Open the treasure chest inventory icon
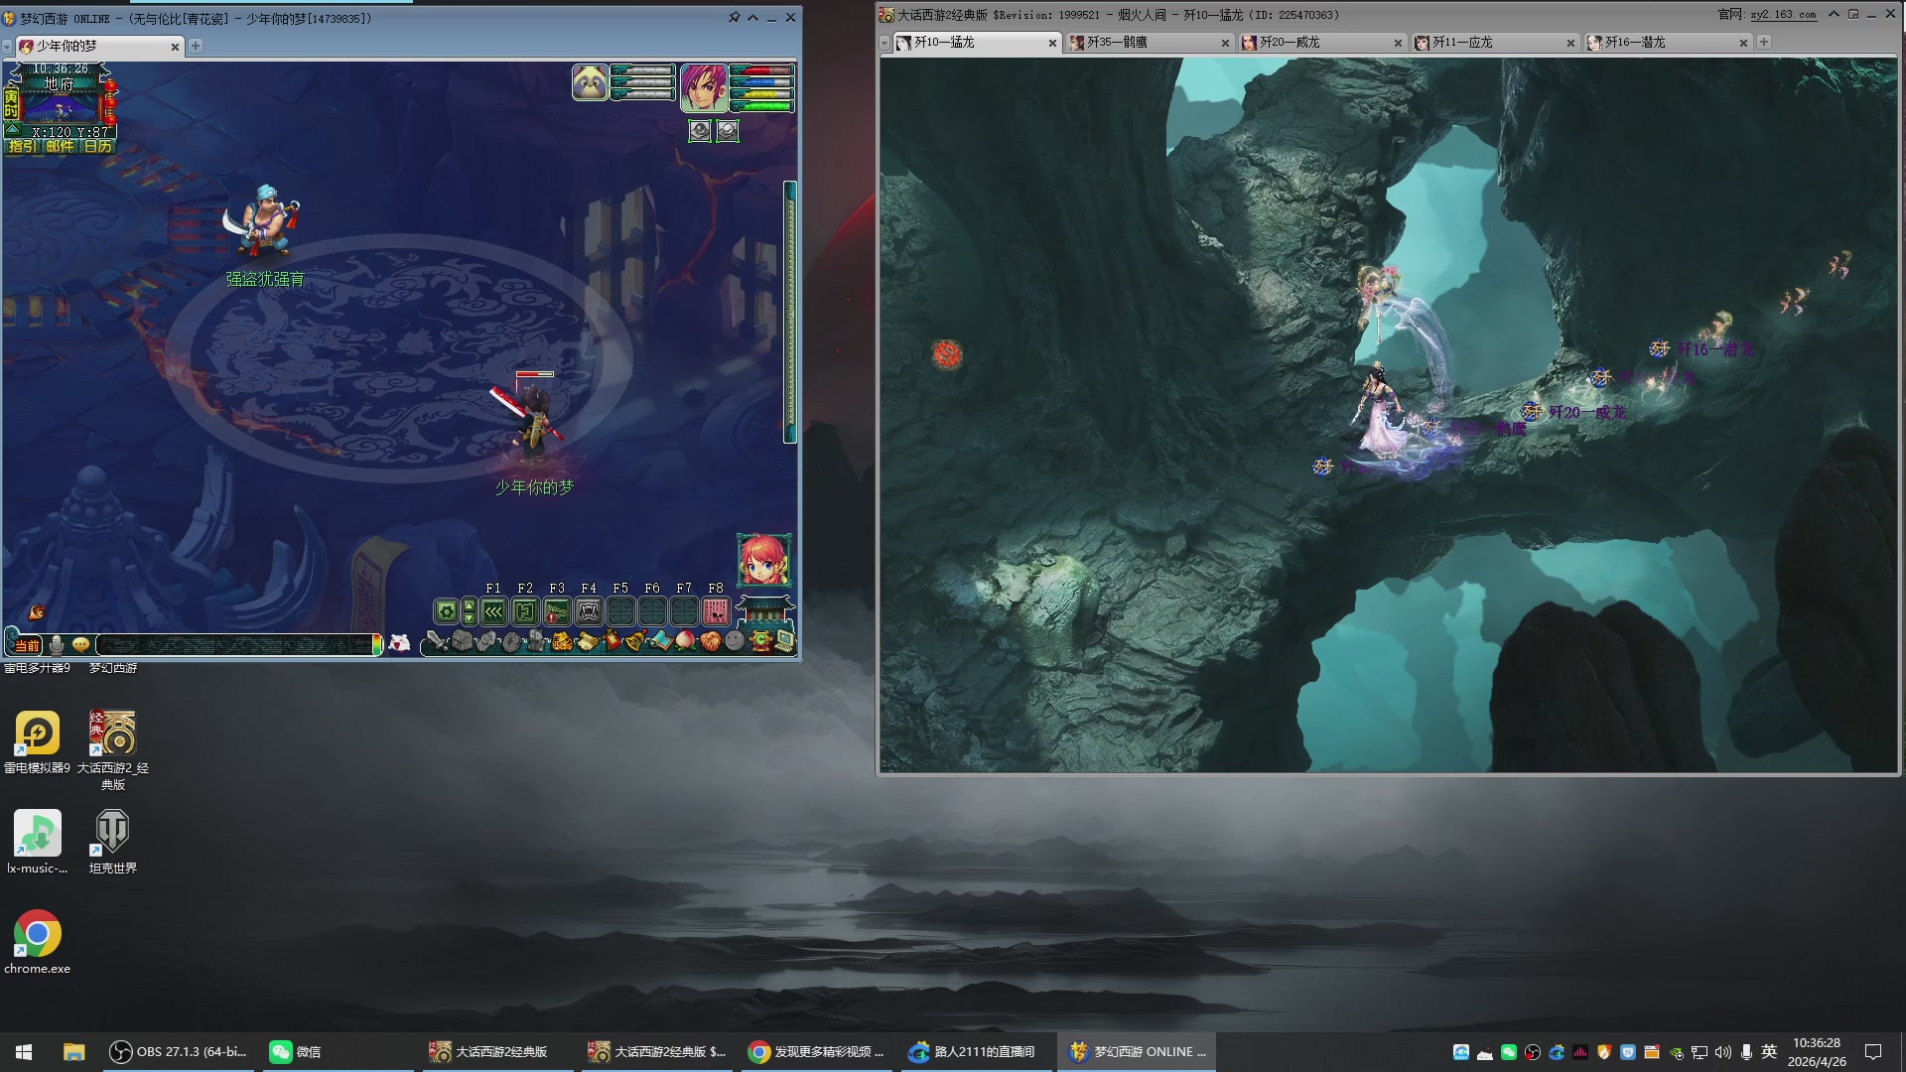Image resolution: width=1906 pixels, height=1072 pixels. [462, 641]
